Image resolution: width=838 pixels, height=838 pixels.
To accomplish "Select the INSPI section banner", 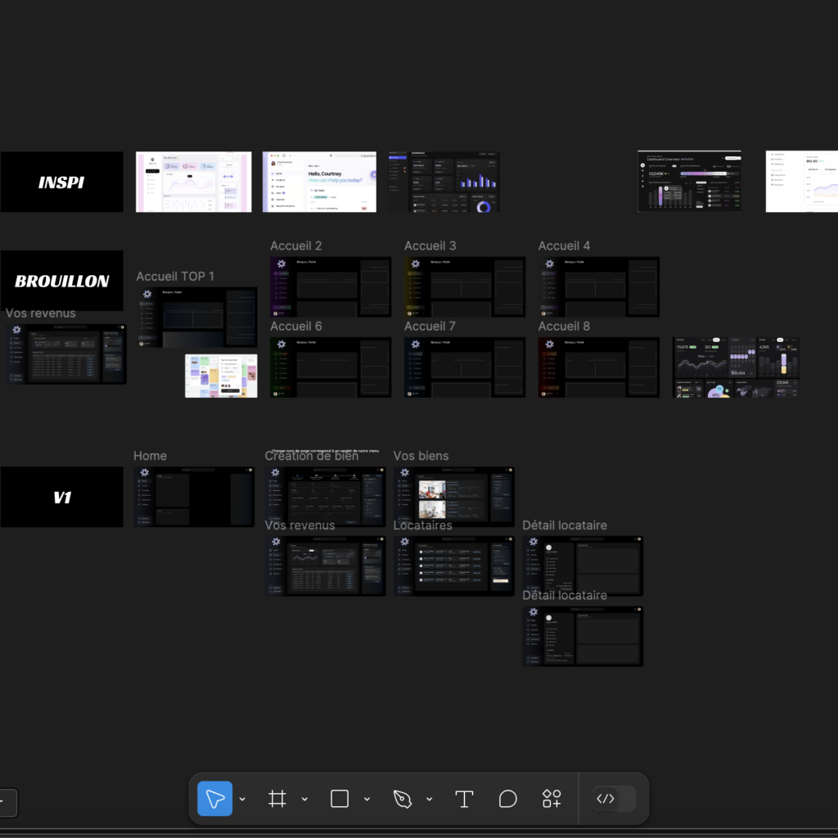I will point(61,182).
